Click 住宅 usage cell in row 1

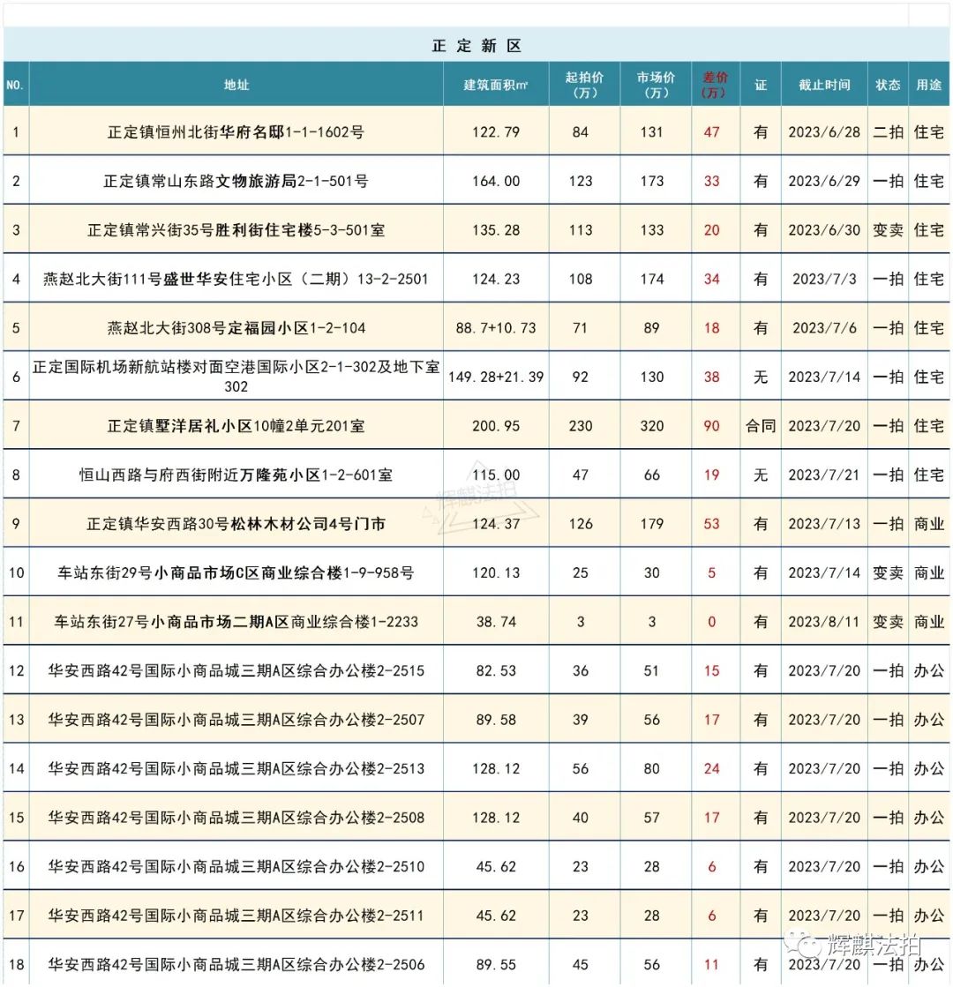928,132
